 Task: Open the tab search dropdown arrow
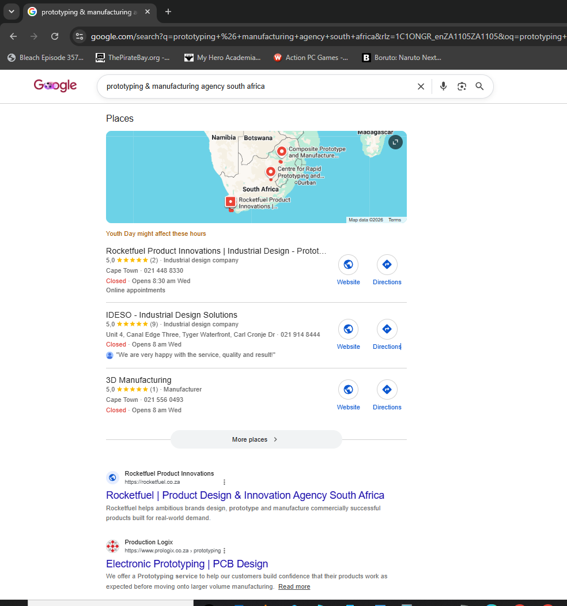click(x=11, y=12)
